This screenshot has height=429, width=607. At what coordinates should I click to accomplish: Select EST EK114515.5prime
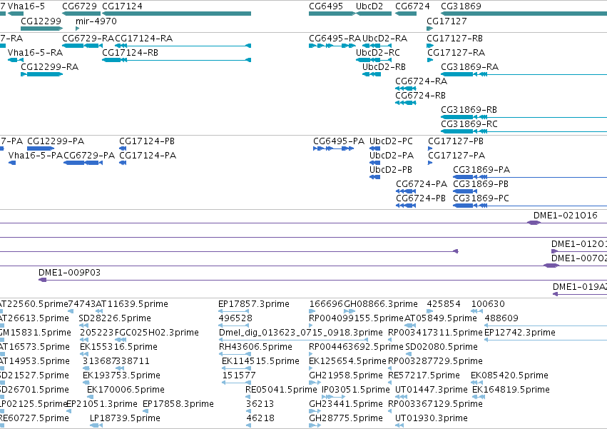coord(260,361)
